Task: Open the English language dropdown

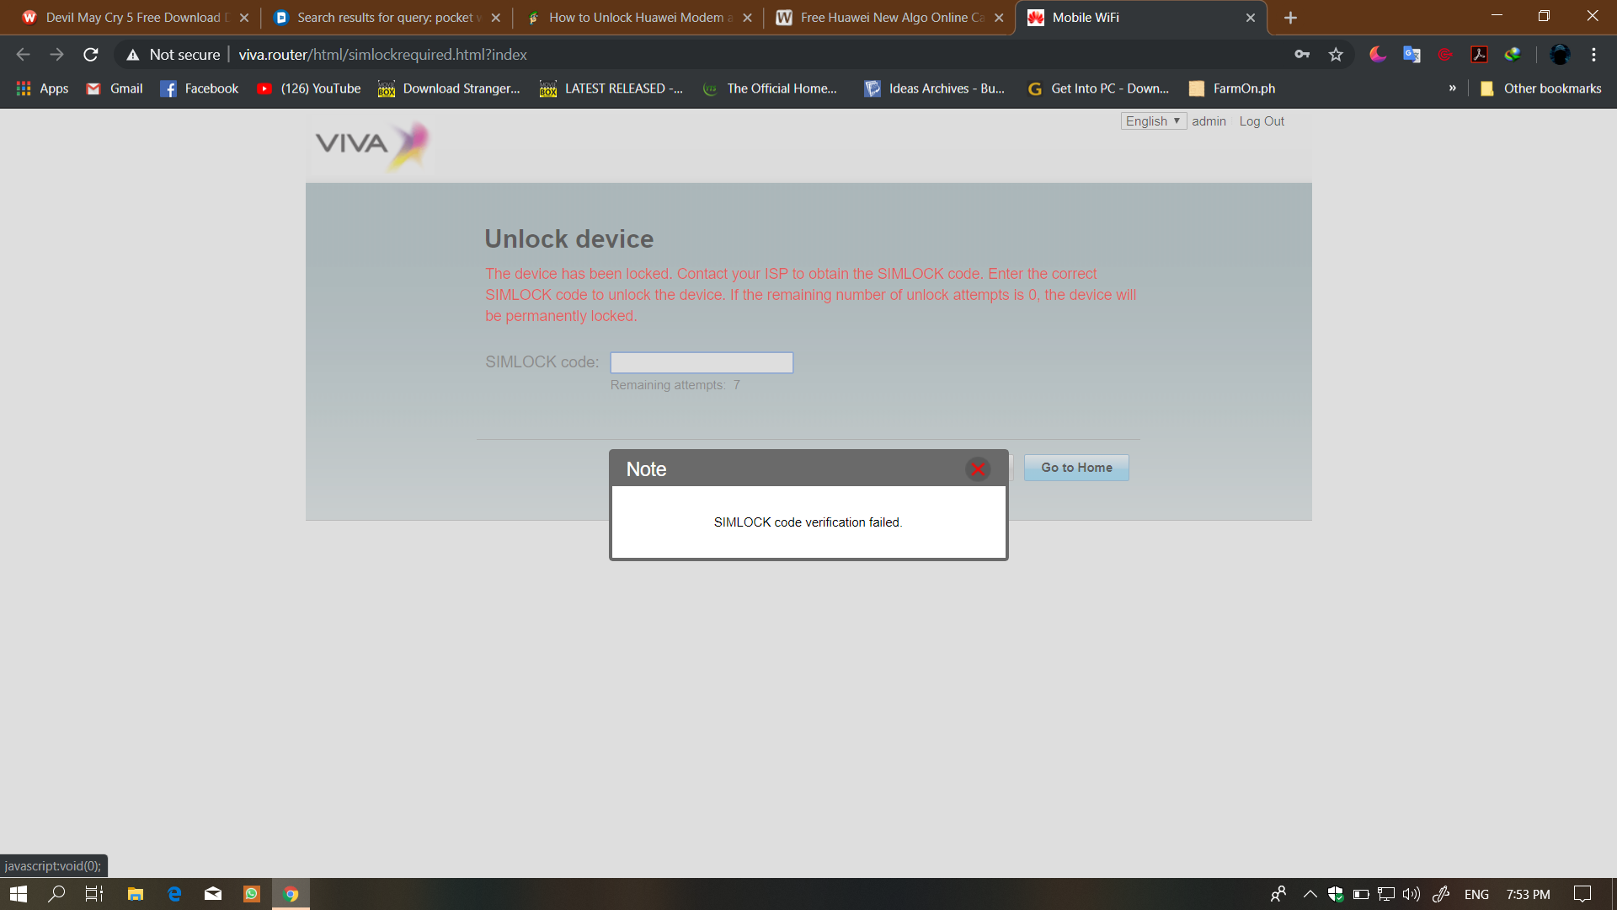Action: (1152, 121)
